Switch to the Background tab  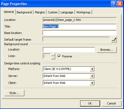pyautogui.click(x=24, y=12)
